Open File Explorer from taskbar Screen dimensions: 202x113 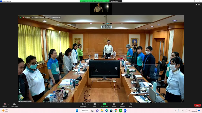tap(102, 110)
